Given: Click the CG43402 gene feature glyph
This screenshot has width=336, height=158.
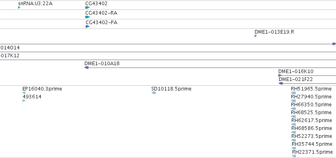Looking at the screenshot, I should coord(87,8).
